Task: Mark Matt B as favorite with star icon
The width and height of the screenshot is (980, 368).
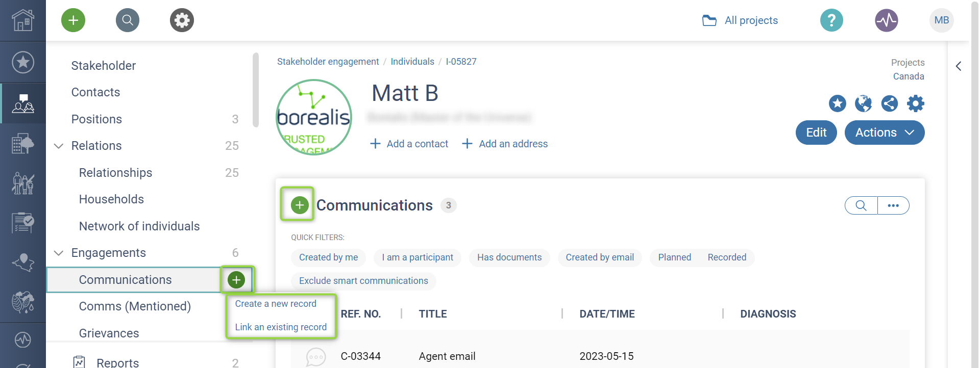Action: [x=837, y=103]
